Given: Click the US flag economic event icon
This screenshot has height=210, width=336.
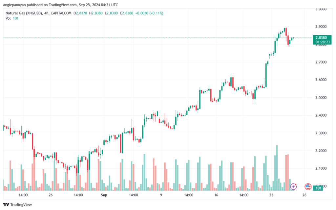Looking at the screenshot, I should tap(308, 187).
